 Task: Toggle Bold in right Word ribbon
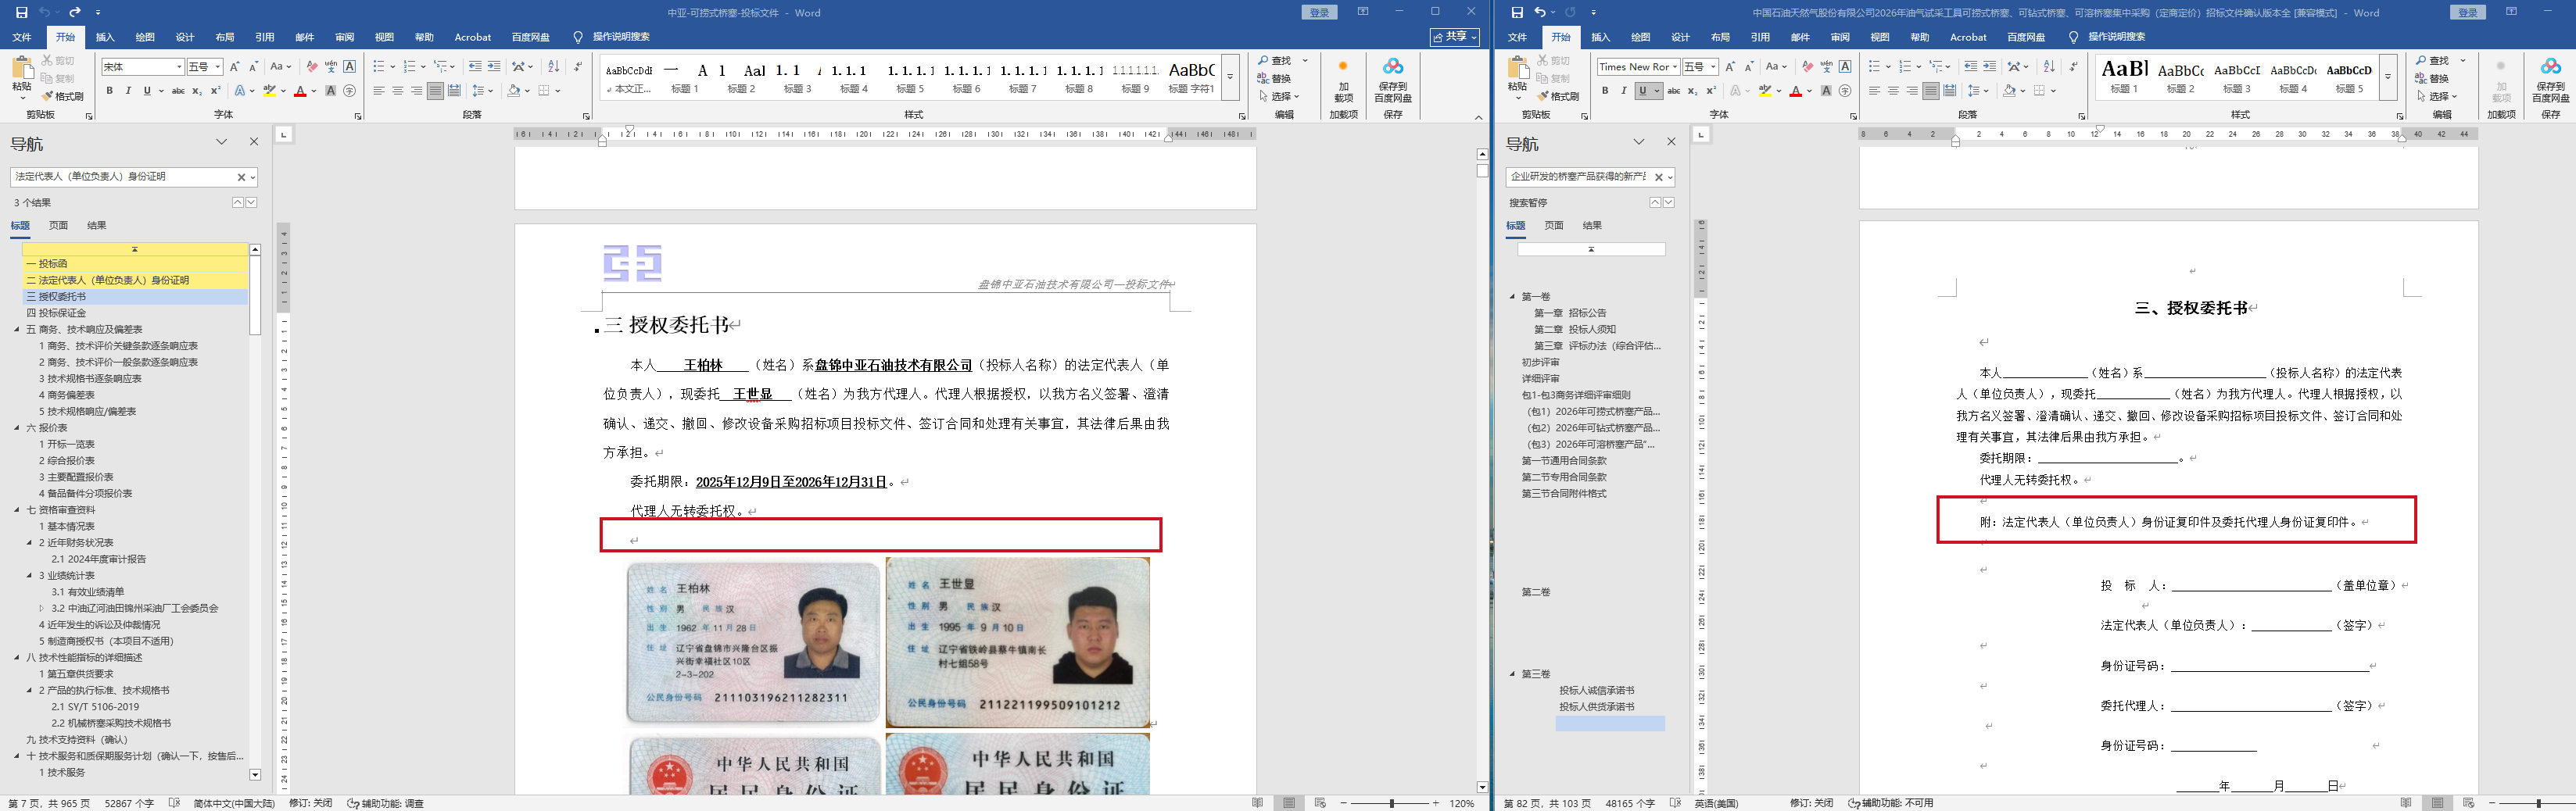coord(1605,91)
